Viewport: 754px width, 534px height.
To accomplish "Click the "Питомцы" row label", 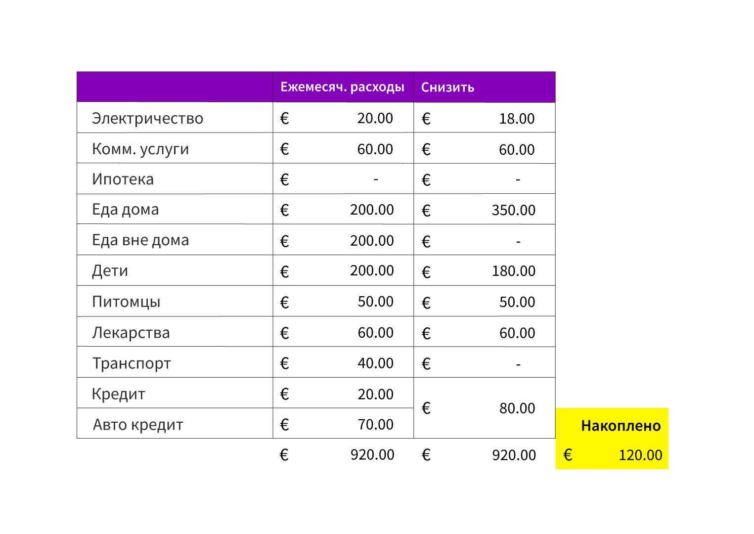I will pos(126,302).
